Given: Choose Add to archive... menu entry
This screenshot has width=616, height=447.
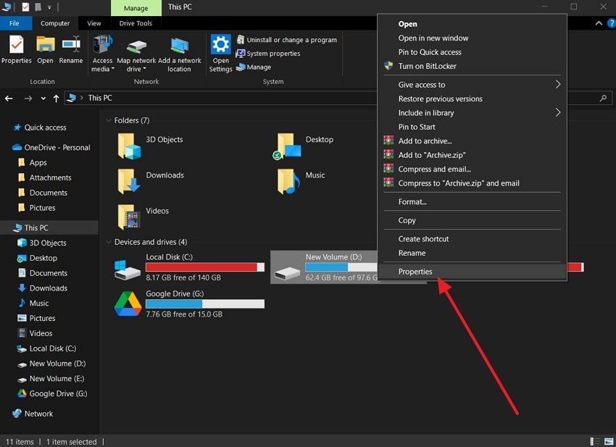Looking at the screenshot, I should [472, 141].
